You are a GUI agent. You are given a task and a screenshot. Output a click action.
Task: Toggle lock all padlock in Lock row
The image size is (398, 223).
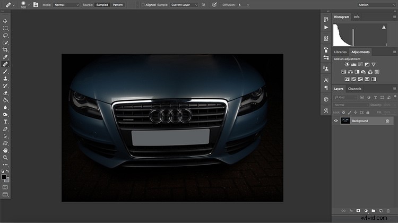click(x=368, y=112)
